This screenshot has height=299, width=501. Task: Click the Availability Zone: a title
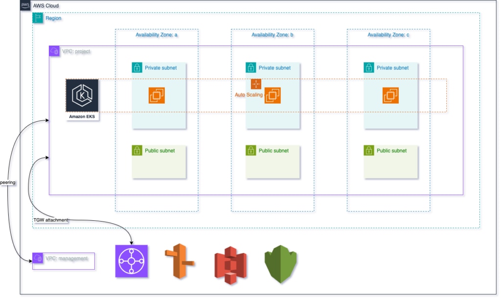pyautogui.click(x=157, y=35)
